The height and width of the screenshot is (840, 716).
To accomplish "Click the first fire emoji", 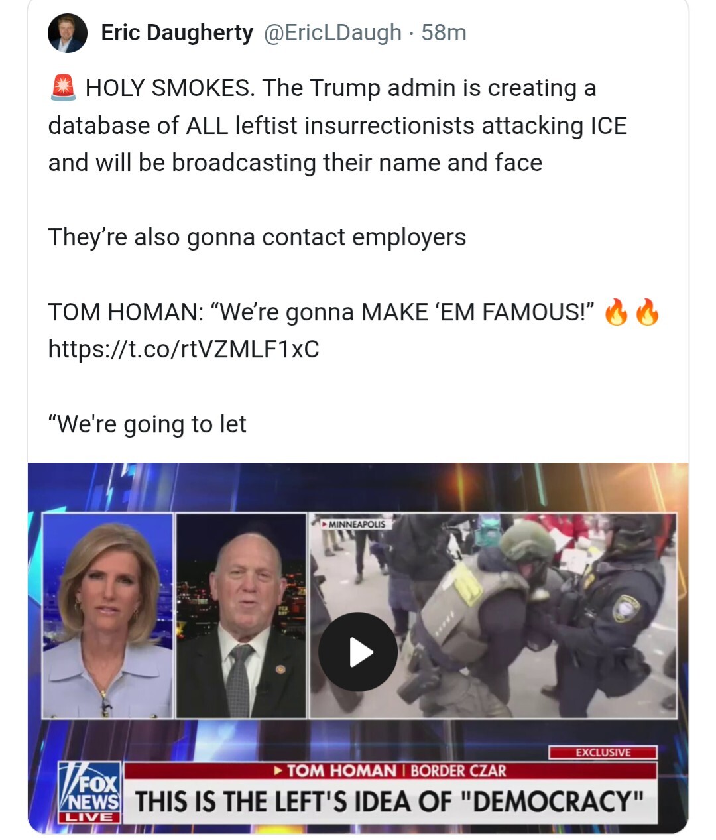I will (x=617, y=312).
